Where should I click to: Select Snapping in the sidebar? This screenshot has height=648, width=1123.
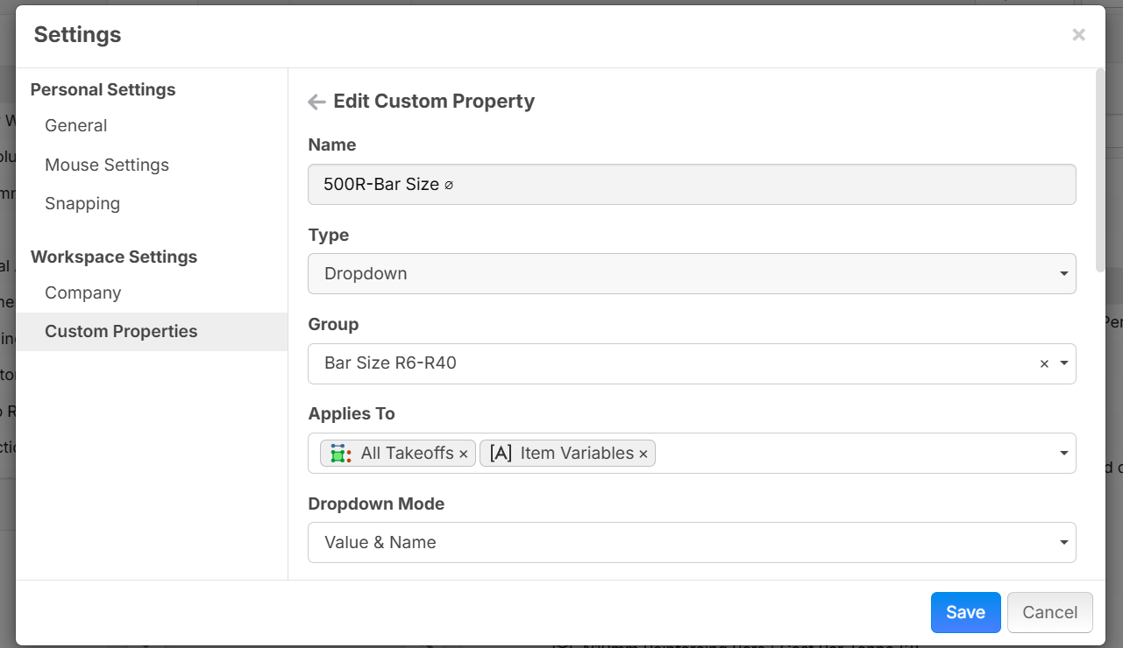pos(82,204)
